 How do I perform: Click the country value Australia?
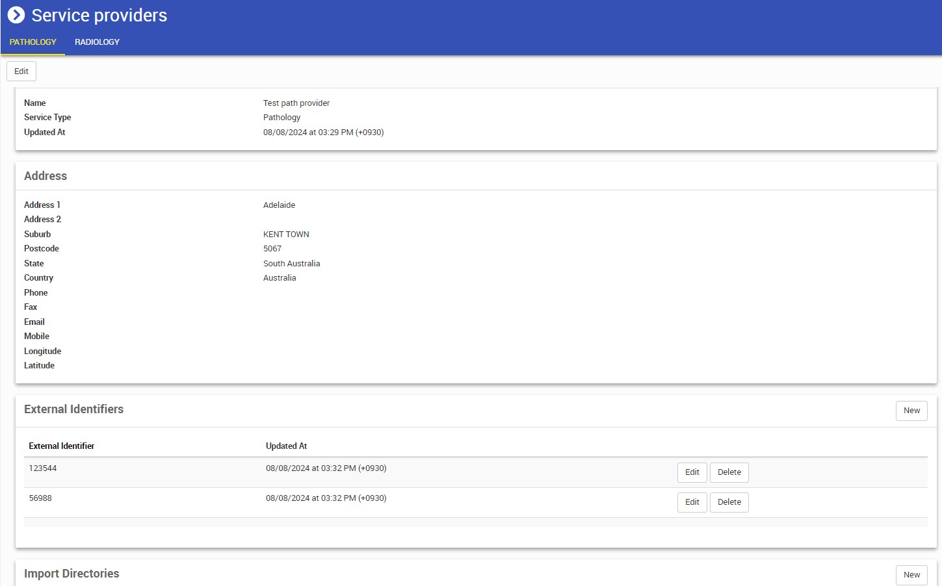tap(280, 278)
